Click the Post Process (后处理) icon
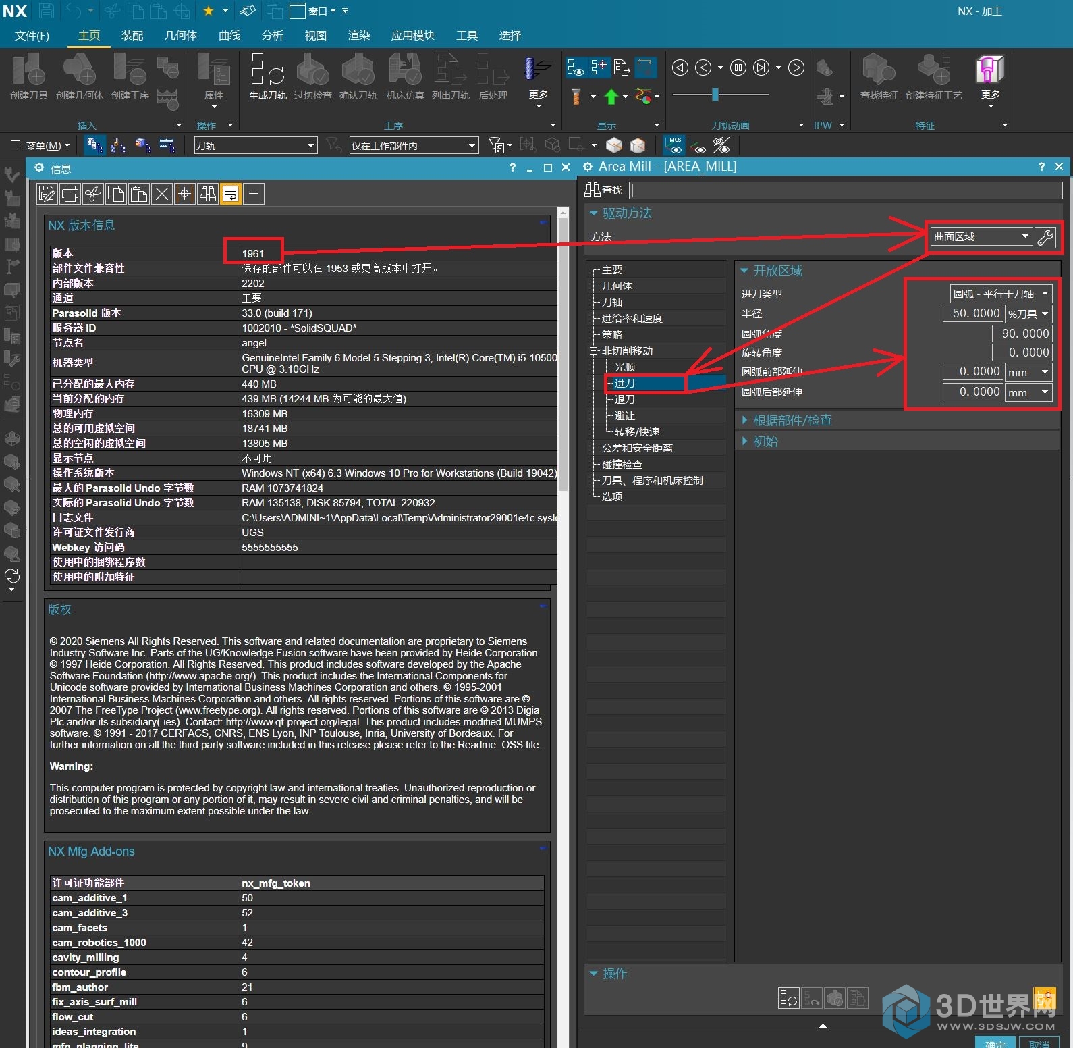The width and height of the screenshot is (1073, 1048). [x=493, y=70]
